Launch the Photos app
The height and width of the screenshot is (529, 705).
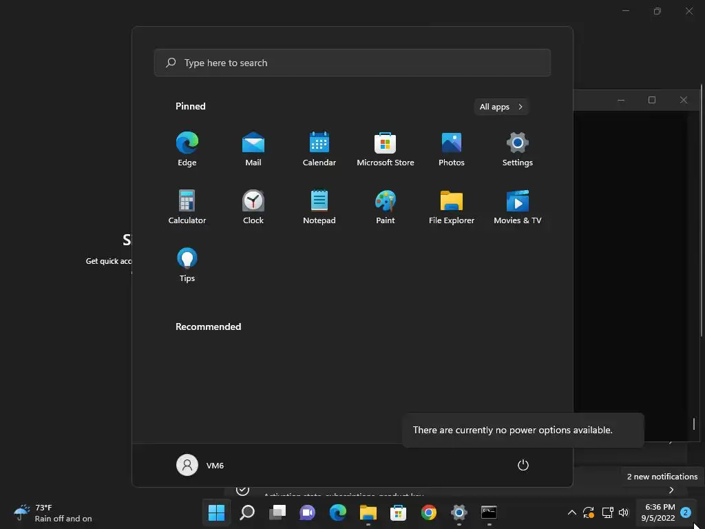(x=452, y=149)
